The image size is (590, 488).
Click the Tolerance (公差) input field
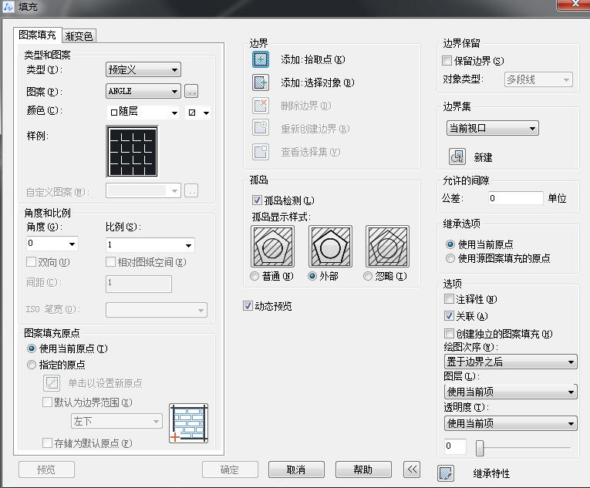(x=515, y=198)
